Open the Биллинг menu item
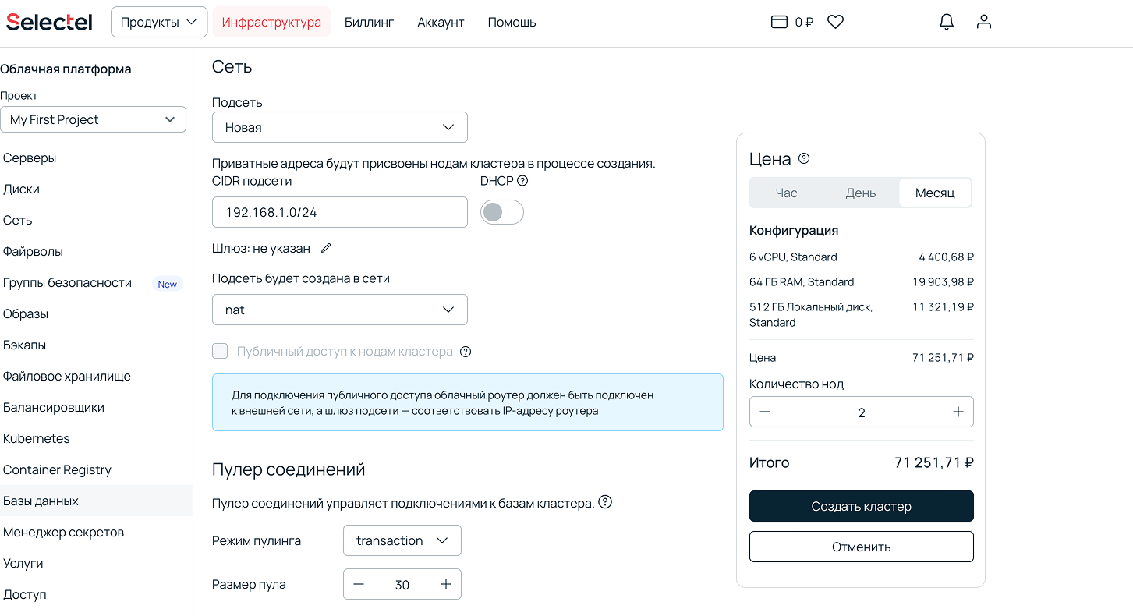 click(369, 22)
